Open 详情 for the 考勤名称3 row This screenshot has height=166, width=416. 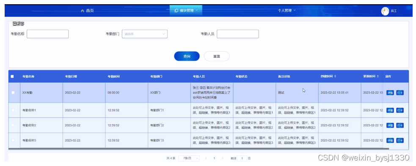(x=390, y=140)
